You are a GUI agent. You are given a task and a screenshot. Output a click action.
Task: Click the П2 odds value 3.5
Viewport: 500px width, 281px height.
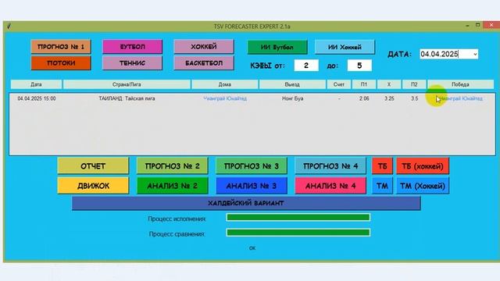[x=414, y=99]
